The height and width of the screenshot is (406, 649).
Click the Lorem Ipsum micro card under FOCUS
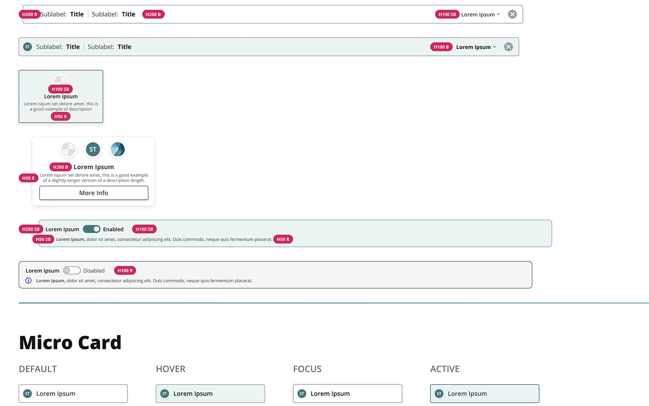[347, 393]
